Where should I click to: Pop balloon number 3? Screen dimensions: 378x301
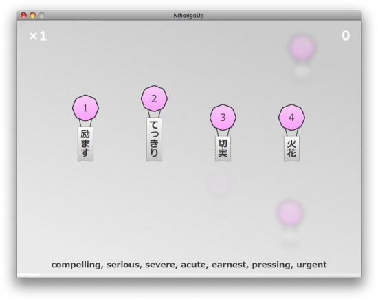point(223,118)
